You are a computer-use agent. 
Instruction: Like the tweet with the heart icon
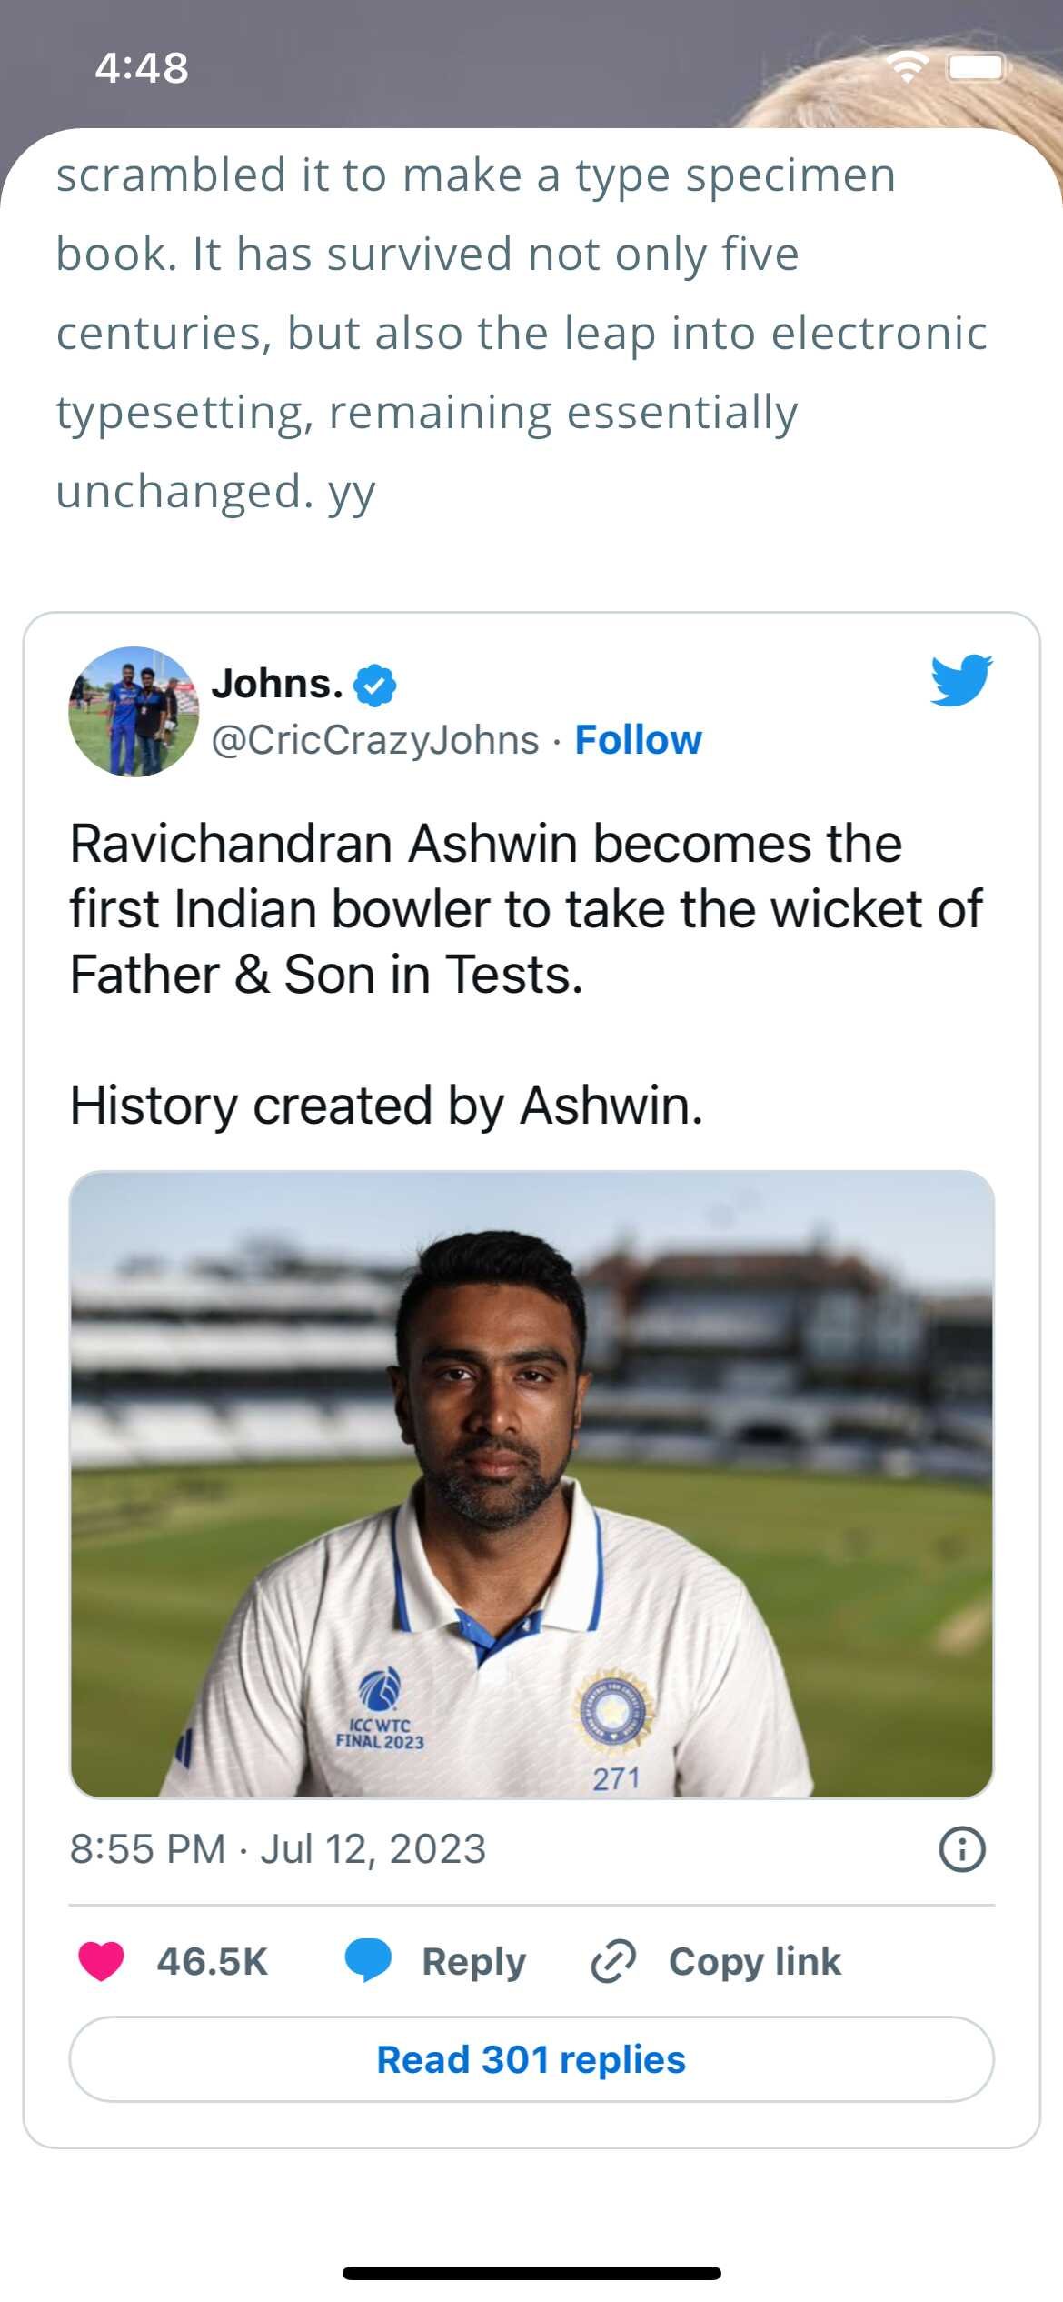101,1961
